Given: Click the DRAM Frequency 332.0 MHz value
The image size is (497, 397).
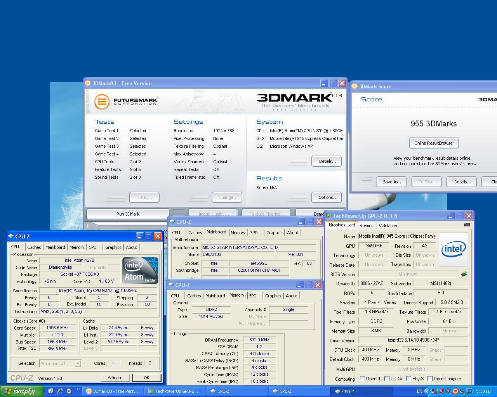Looking at the screenshot, I should point(259,340).
